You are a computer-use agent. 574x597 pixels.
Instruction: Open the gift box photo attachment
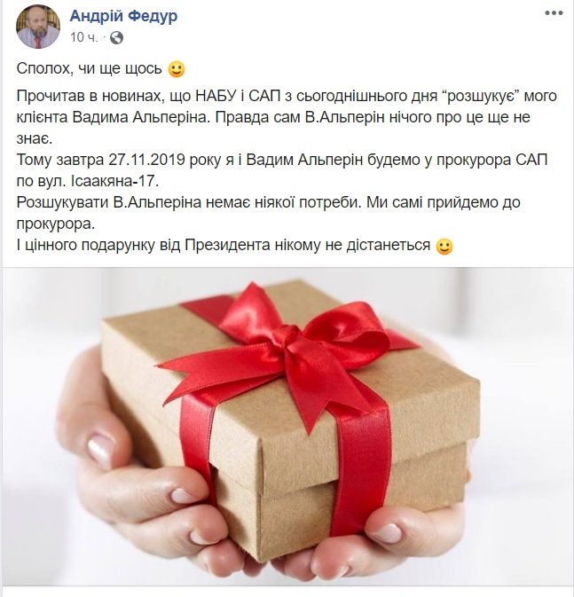287,427
